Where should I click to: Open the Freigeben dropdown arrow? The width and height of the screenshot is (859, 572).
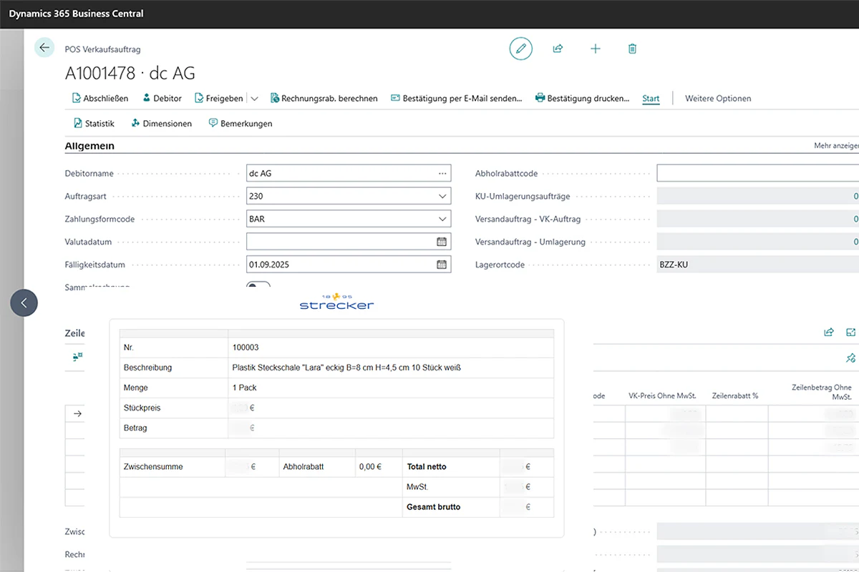click(254, 99)
